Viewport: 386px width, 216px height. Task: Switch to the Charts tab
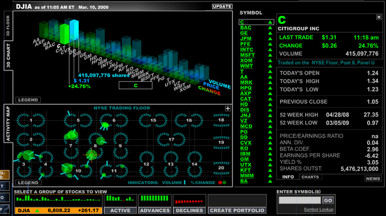coord(310,177)
